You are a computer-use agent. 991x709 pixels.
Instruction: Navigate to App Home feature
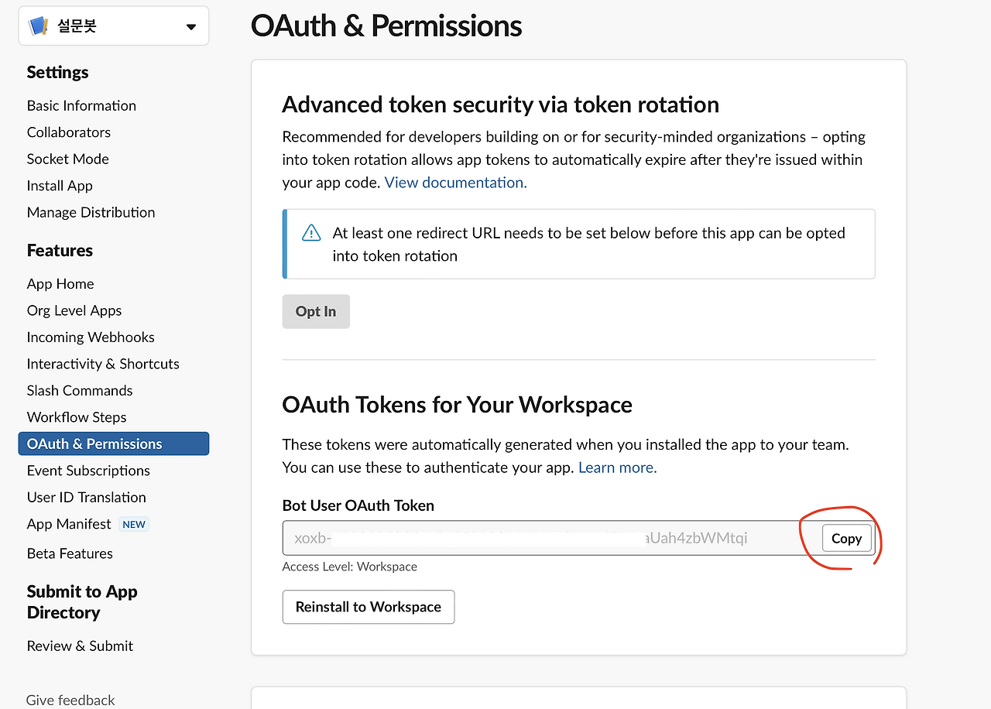tap(60, 284)
